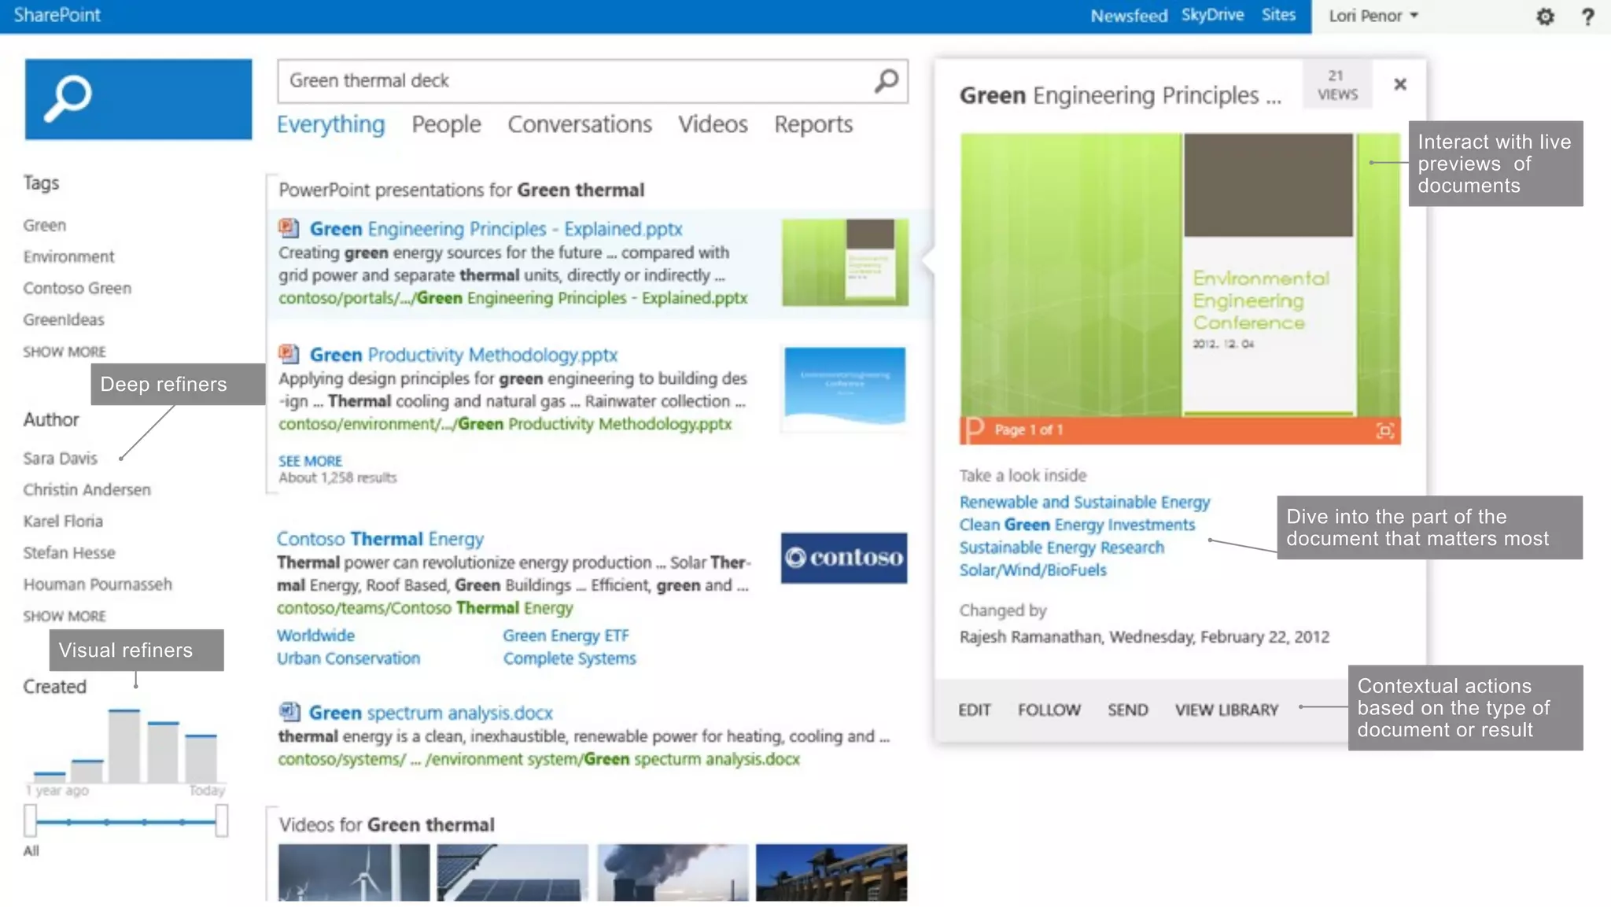
Task: Switch to the Everything tab
Action: [330, 124]
